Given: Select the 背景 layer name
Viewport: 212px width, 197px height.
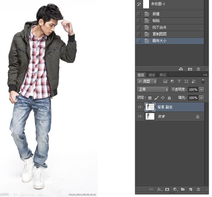Looking at the screenshot, I should (x=161, y=116).
